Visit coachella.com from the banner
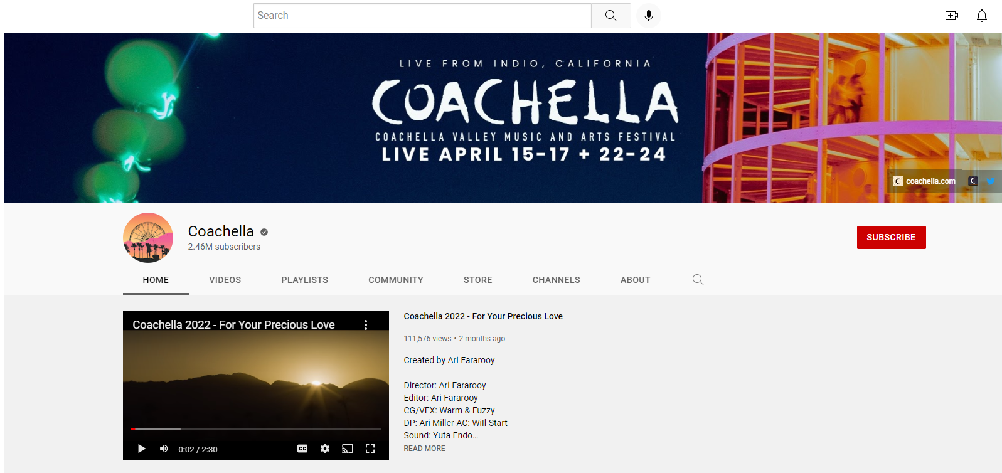The height and width of the screenshot is (473, 1002). click(925, 181)
